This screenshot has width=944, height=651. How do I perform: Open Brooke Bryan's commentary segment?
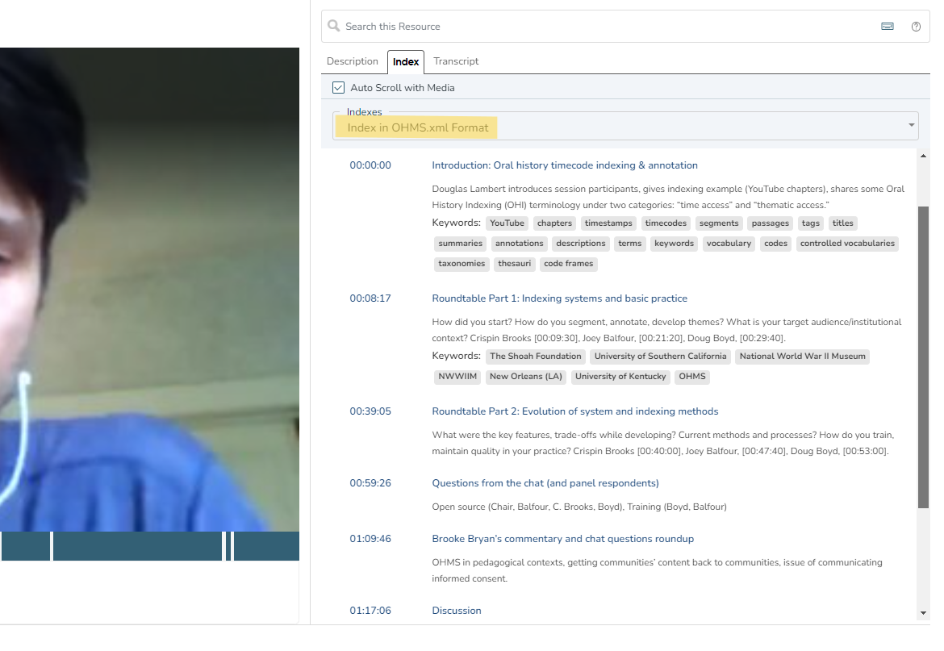562,539
